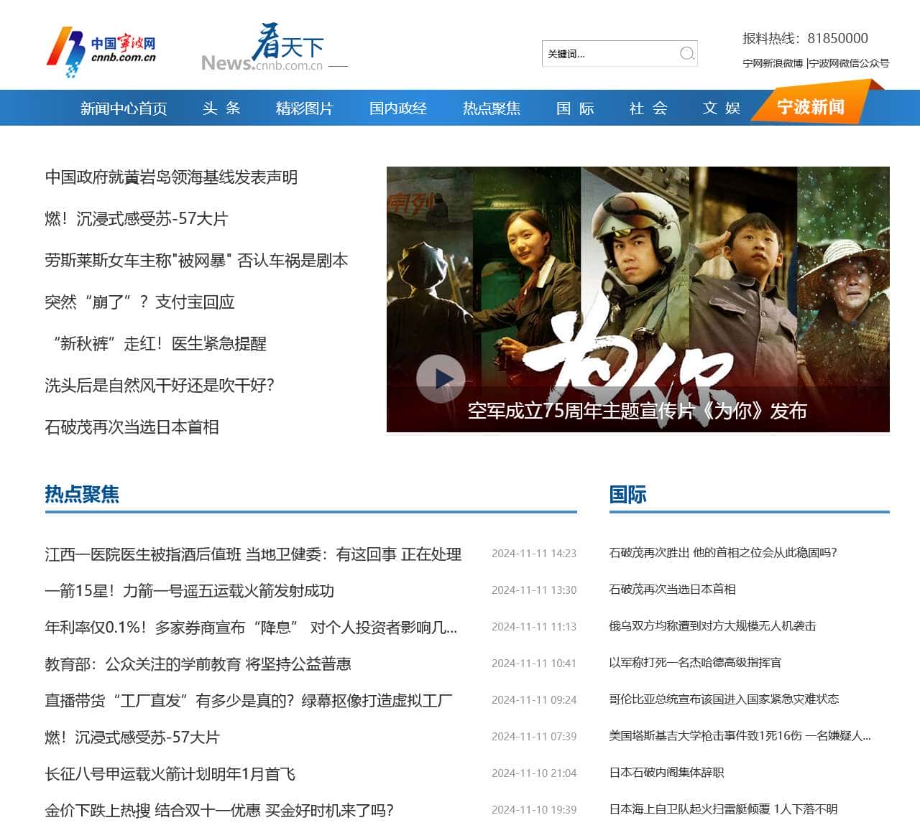Open 一箭15星！力箭一号遥五 article
This screenshot has width=920, height=838.
coord(190,591)
